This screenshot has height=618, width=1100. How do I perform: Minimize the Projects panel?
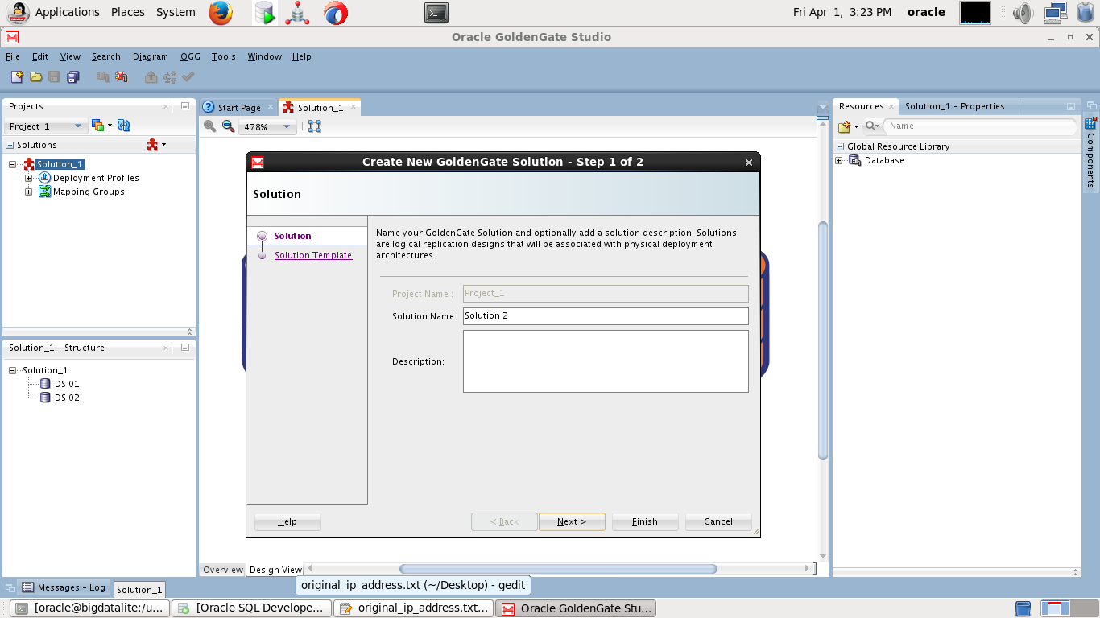pyautogui.click(x=184, y=106)
